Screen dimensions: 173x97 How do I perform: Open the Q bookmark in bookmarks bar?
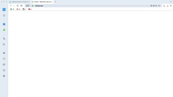click(18, 9)
